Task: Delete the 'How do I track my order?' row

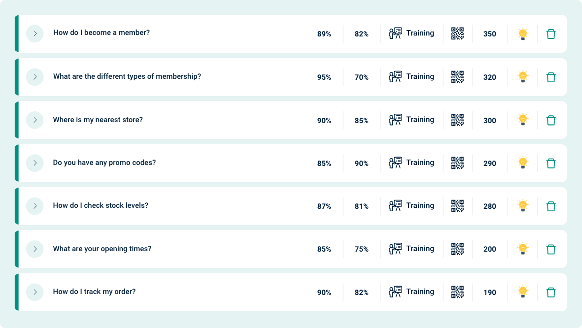Action: click(x=551, y=293)
